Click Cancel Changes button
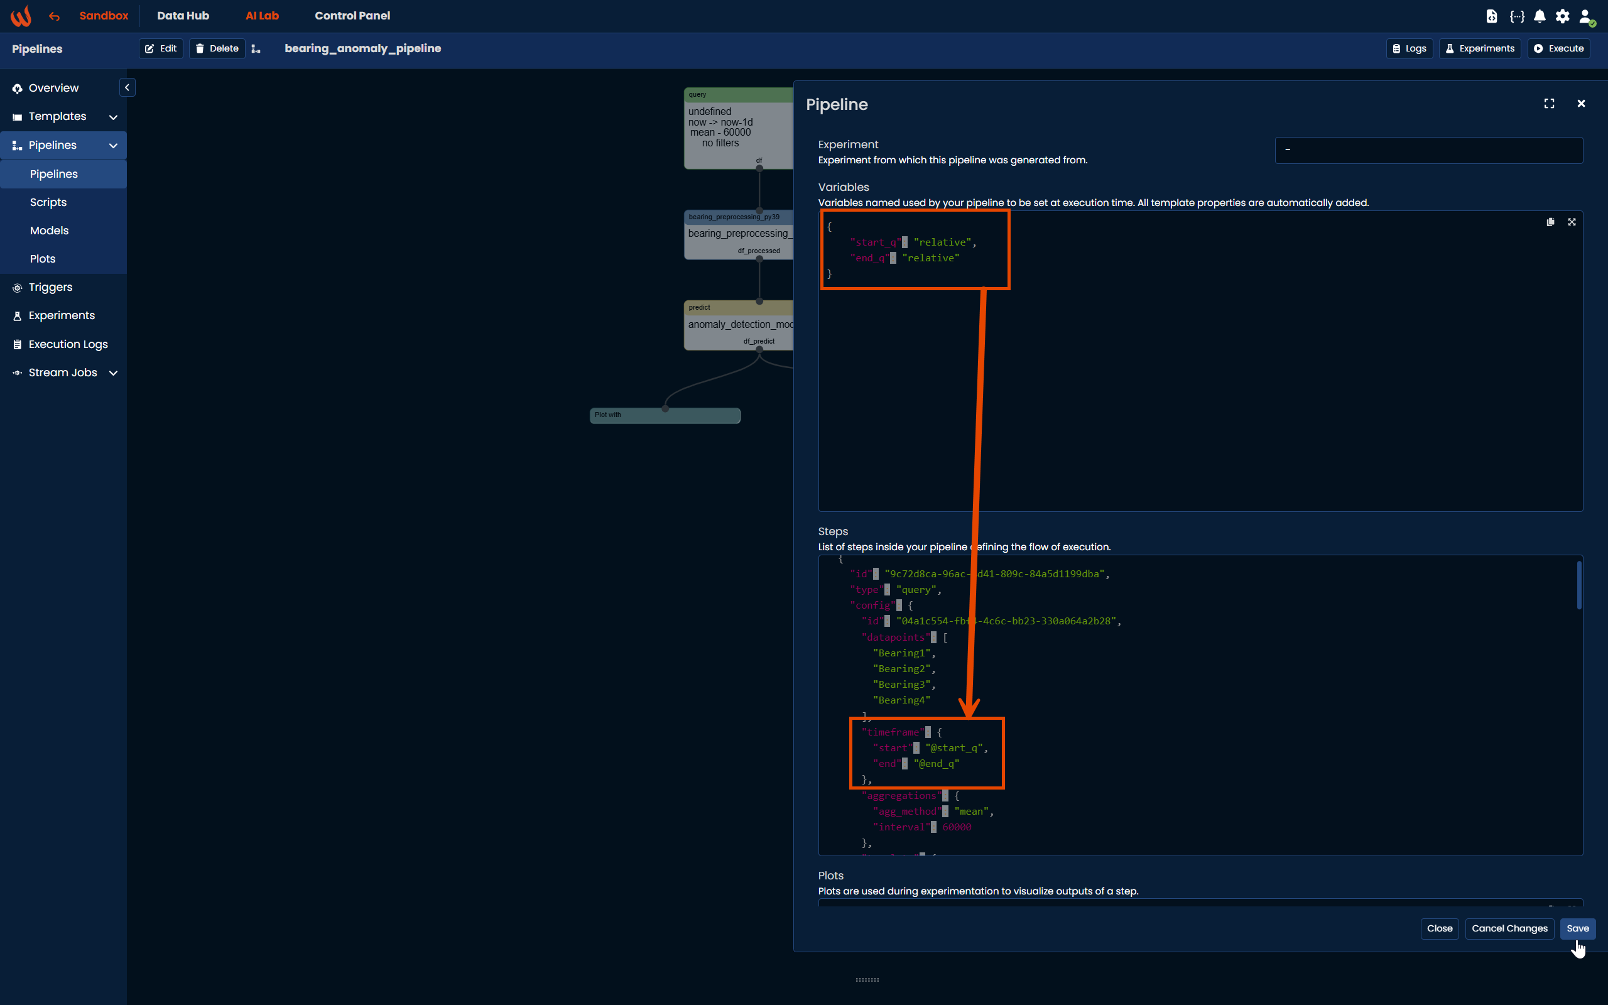 pos(1509,928)
